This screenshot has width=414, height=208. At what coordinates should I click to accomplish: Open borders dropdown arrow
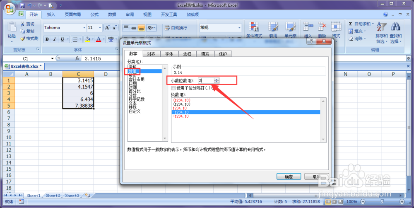coord(81,39)
